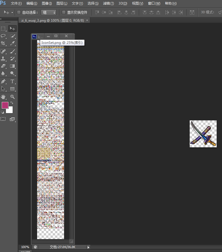Click distribute right edges icon

click(x=181, y=12)
